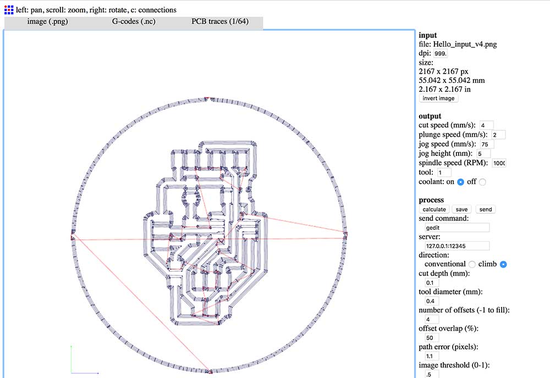This screenshot has width=550, height=378.
Task: Click the send button
Action: (x=486, y=209)
